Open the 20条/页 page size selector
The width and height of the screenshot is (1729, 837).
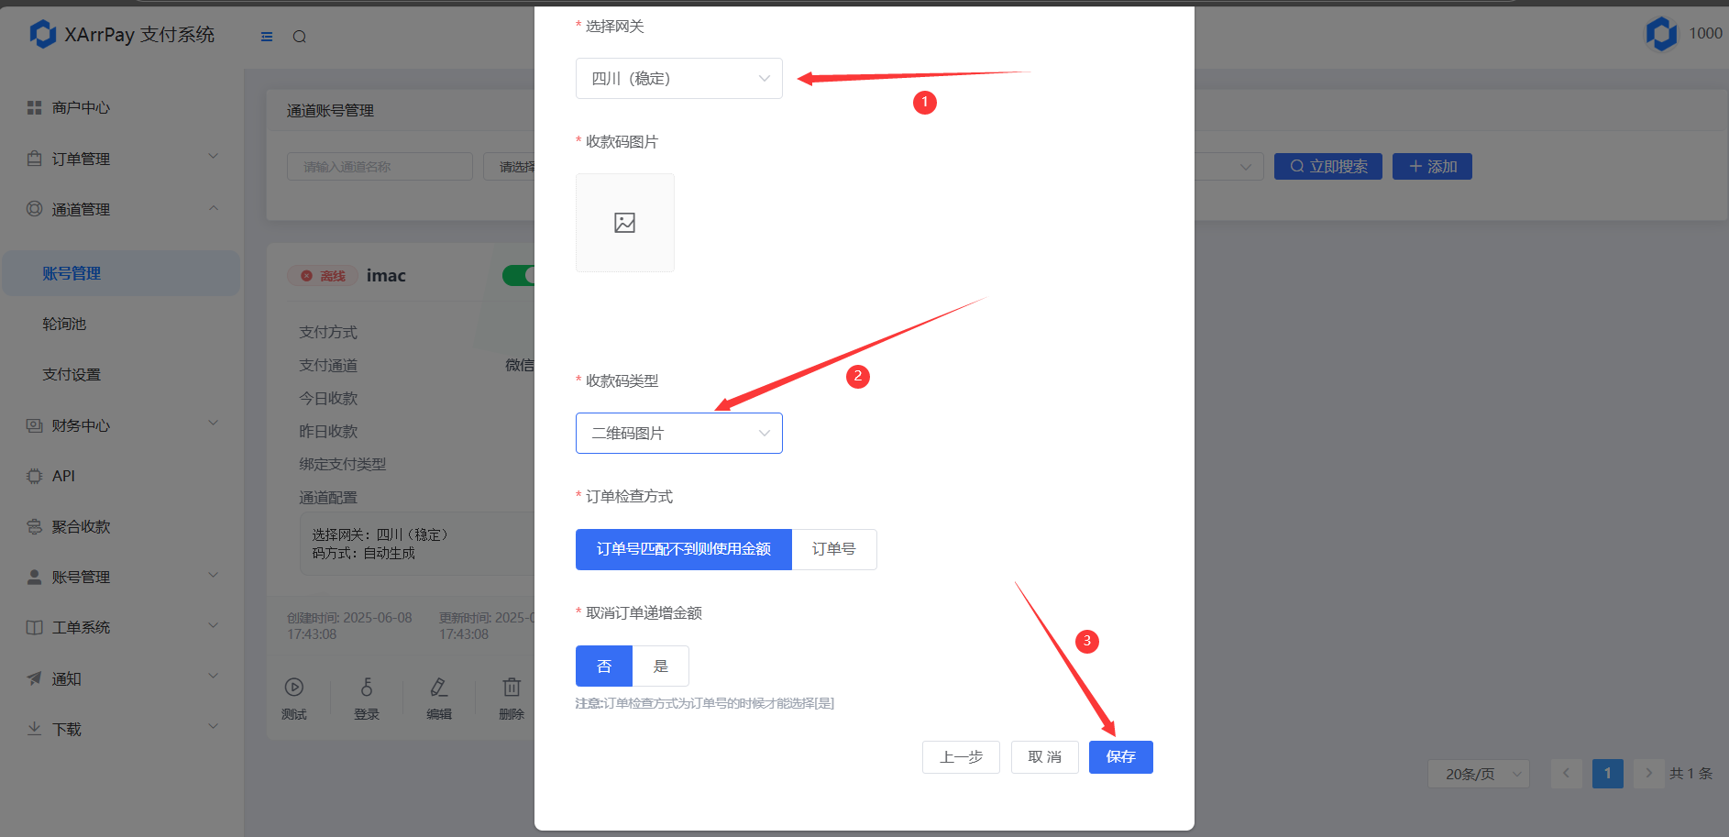click(1478, 774)
